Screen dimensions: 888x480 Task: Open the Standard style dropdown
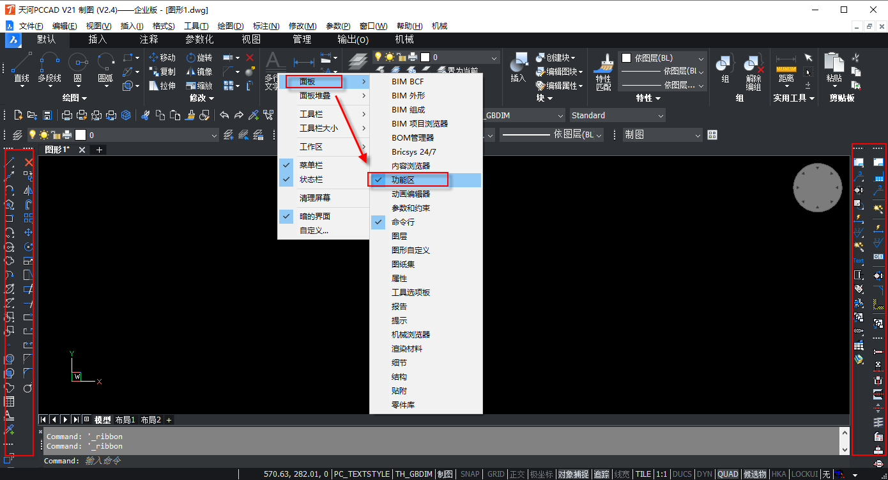click(617, 116)
